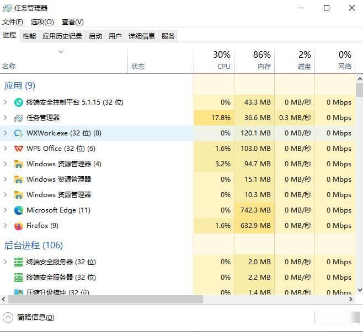Click the WPS Office icon
The height and width of the screenshot is (332, 363).
coord(19,149)
